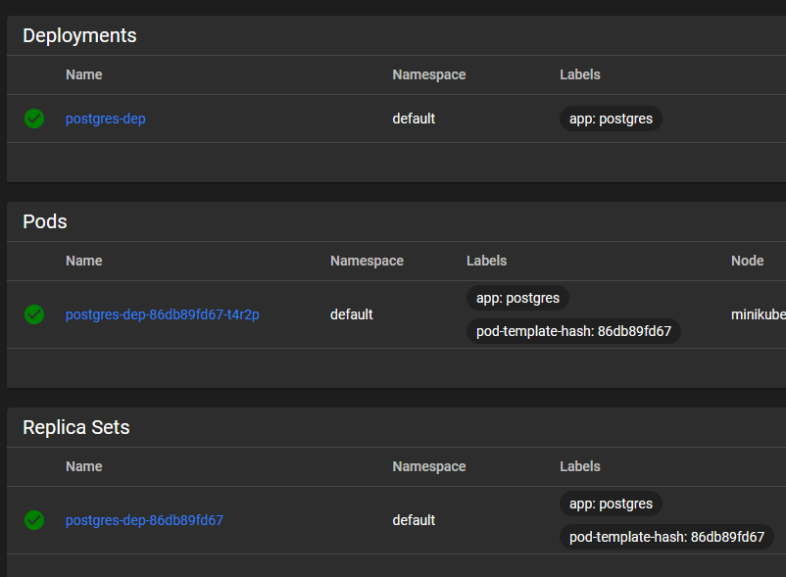
Task: Select the app: postgres label chip in Deployments
Action: click(611, 119)
